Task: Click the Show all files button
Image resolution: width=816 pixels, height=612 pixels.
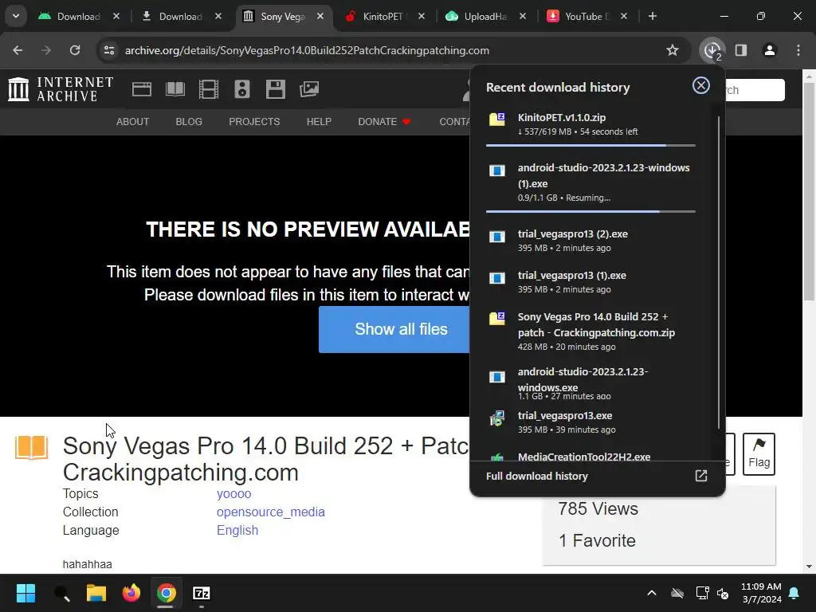Action: coord(394,329)
